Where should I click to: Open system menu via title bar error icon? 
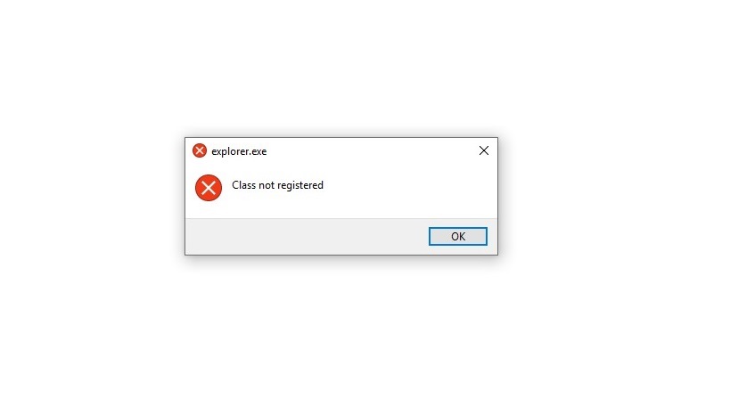click(x=200, y=150)
